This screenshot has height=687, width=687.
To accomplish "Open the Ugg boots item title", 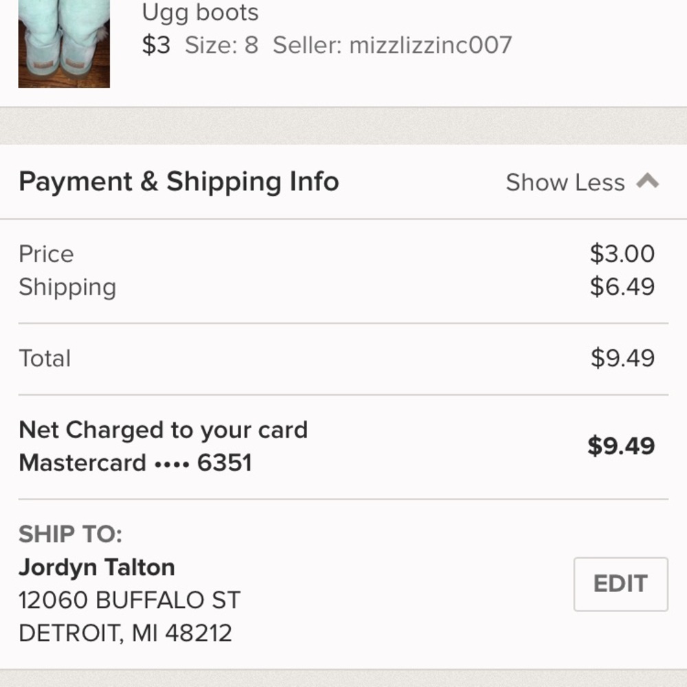I will point(200,12).
